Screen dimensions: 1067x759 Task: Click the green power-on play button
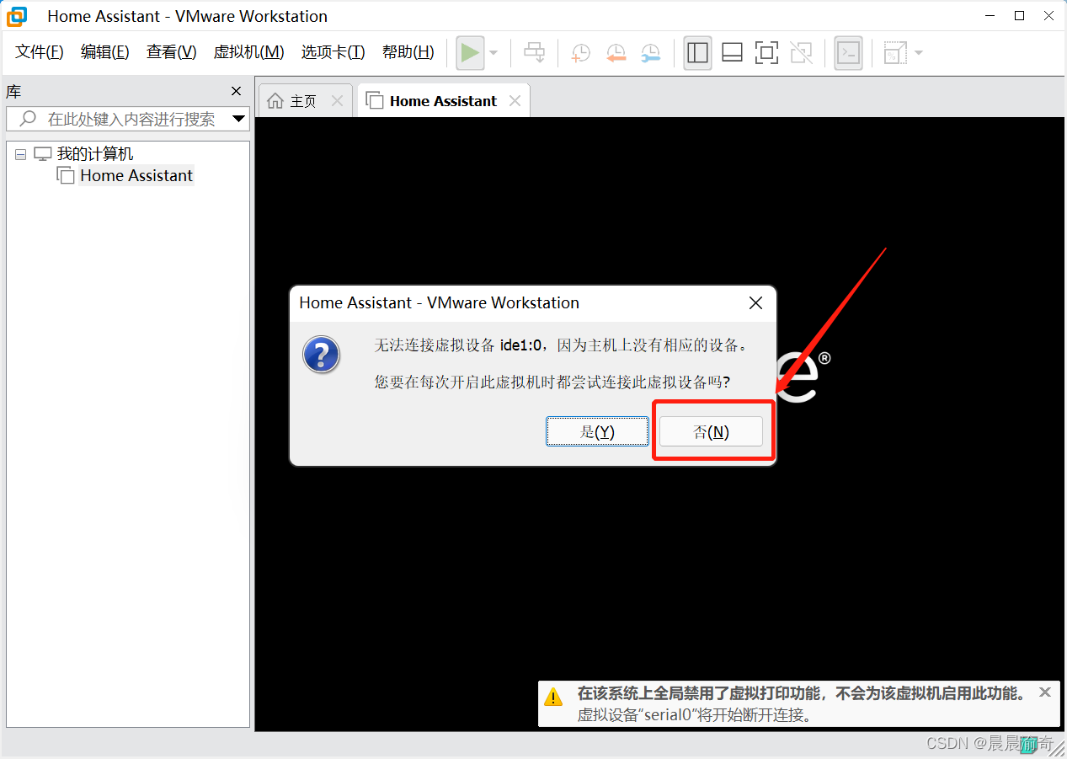point(470,53)
